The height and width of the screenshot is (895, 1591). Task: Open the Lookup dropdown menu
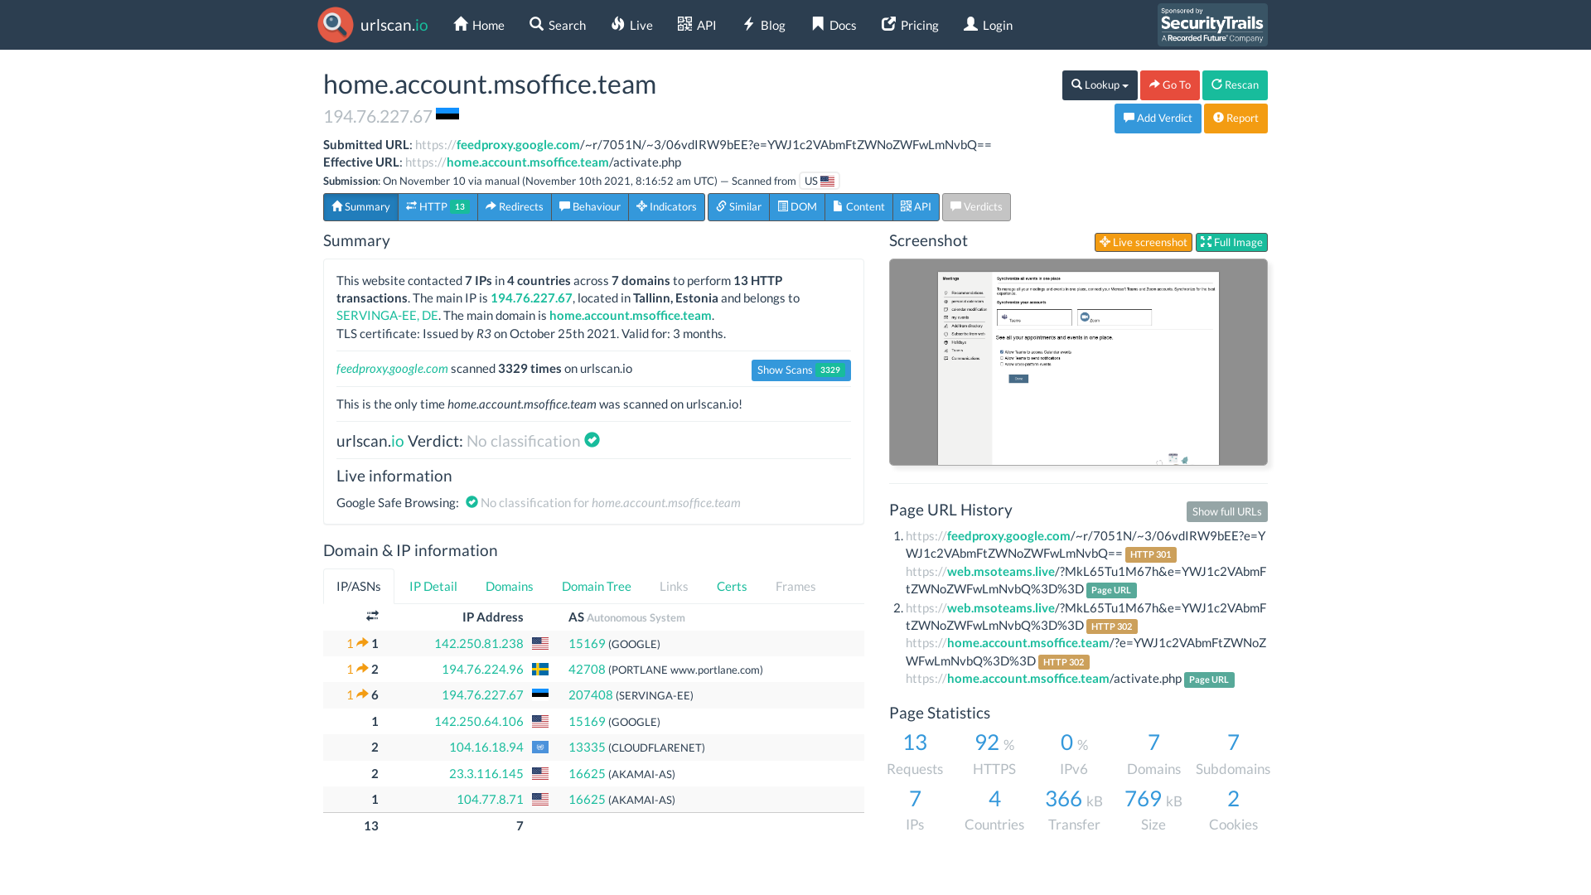(x=1100, y=85)
